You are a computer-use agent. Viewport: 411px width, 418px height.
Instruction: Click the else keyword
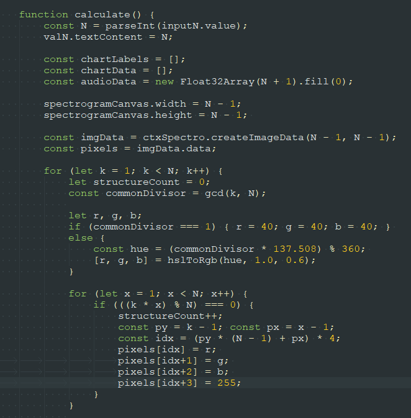coord(81,238)
